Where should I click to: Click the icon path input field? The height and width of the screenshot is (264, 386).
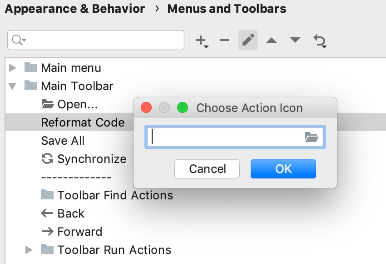pos(227,137)
